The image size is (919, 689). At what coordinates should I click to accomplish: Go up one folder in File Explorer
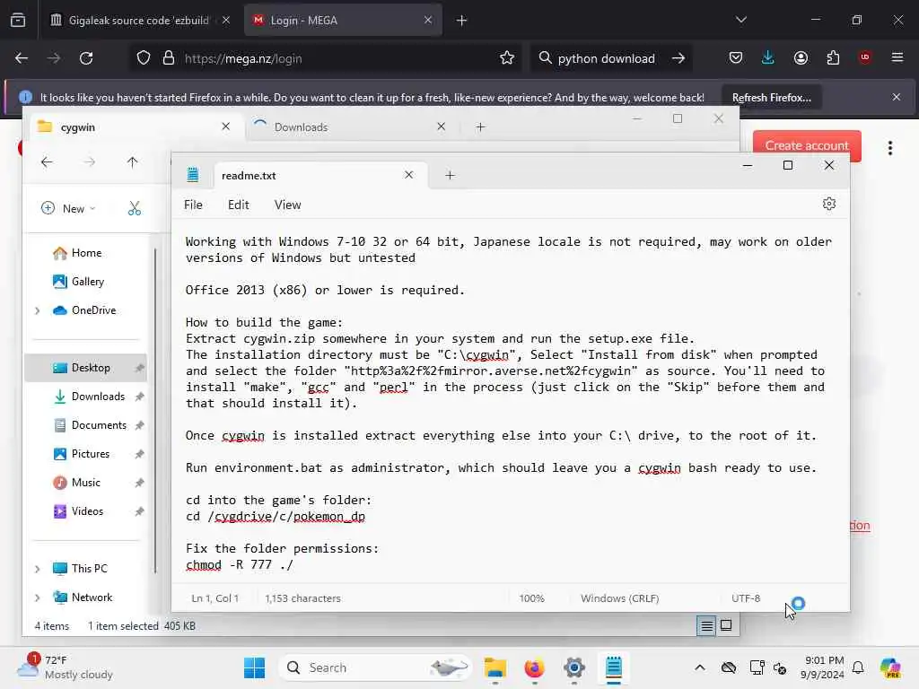(x=133, y=162)
